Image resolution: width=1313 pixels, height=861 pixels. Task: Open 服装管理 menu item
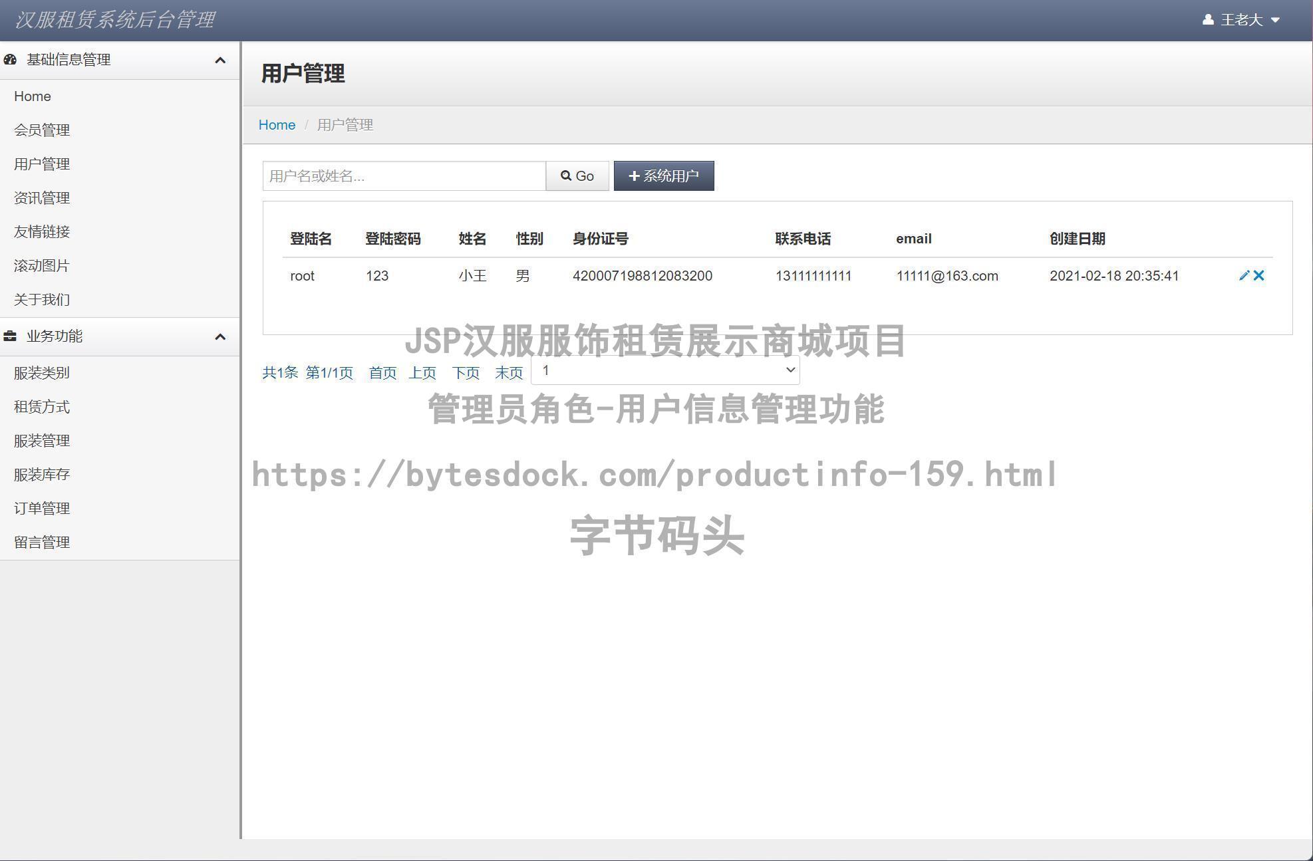(42, 441)
